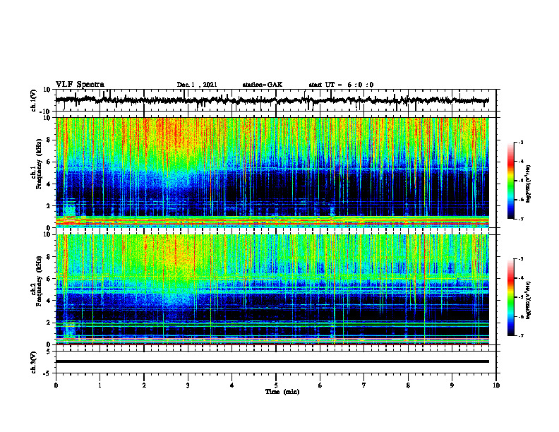Click the "start UT = 6:0:0" header text
Viewport: 559px width, 432px height.
341,85
